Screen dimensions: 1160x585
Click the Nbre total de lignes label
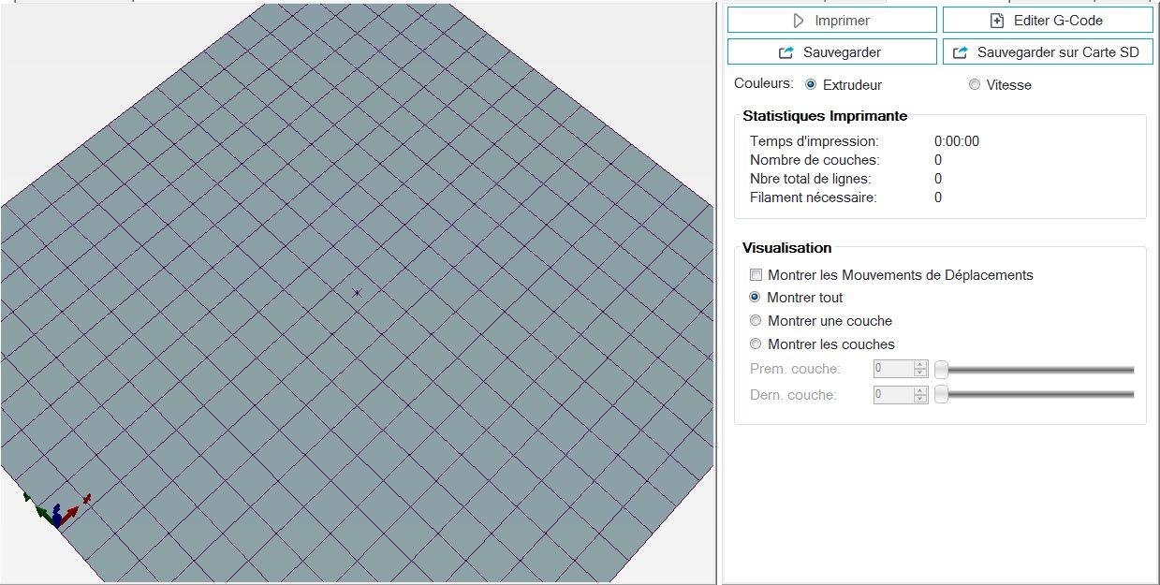pos(810,179)
